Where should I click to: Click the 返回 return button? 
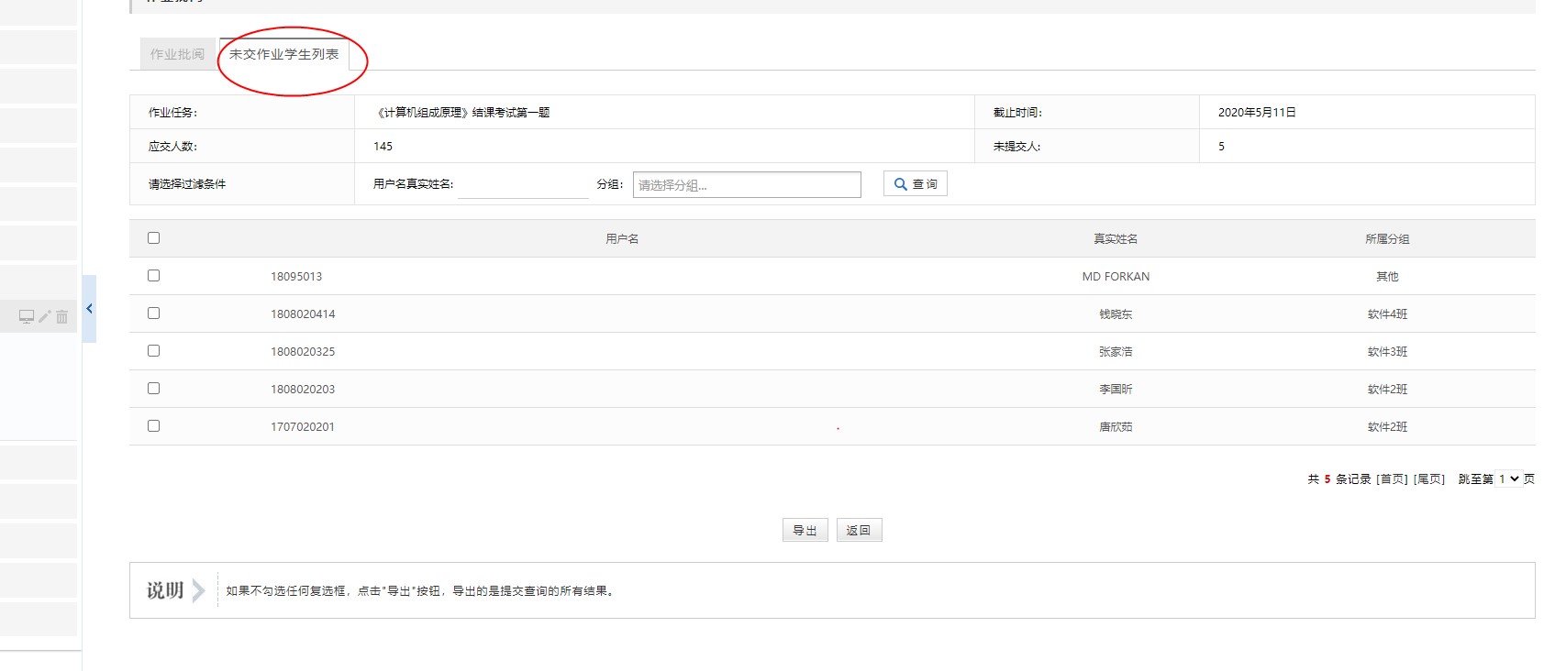click(859, 531)
